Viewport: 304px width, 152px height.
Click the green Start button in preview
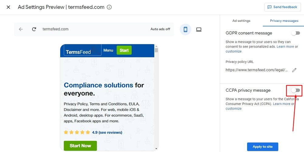pos(124,50)
